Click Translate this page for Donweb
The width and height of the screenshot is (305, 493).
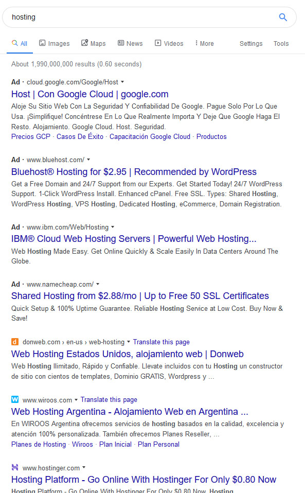161,342
